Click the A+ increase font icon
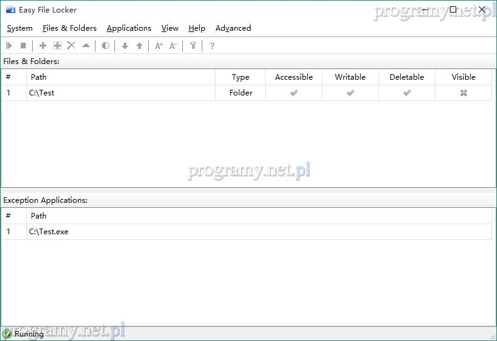The image size is (497, 341). tap(159, 46)
